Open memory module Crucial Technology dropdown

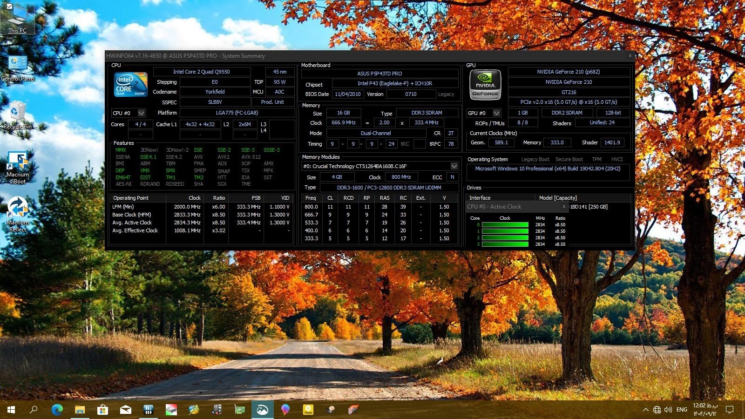[454, 166]
